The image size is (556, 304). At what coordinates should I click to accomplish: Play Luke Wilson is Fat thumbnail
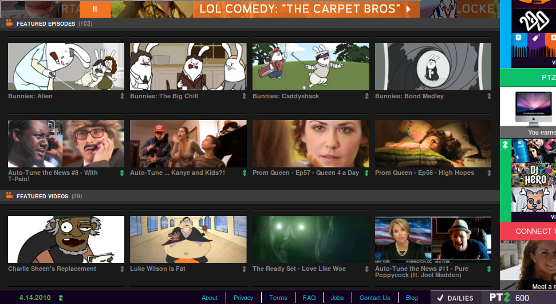click(x=188, y=239)
